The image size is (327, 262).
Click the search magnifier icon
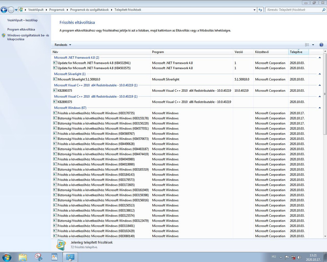pyautogui.click(x=324, y=10)
